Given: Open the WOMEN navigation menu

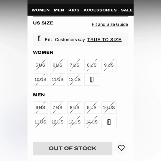Looking at the screenshot, I should pyautogui.click(x=41, y=10).
